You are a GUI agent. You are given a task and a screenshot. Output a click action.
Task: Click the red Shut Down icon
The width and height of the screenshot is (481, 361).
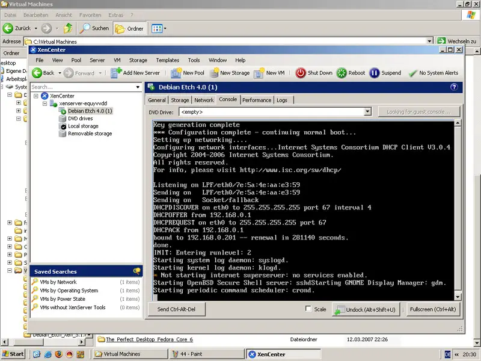tap(301, 73)
